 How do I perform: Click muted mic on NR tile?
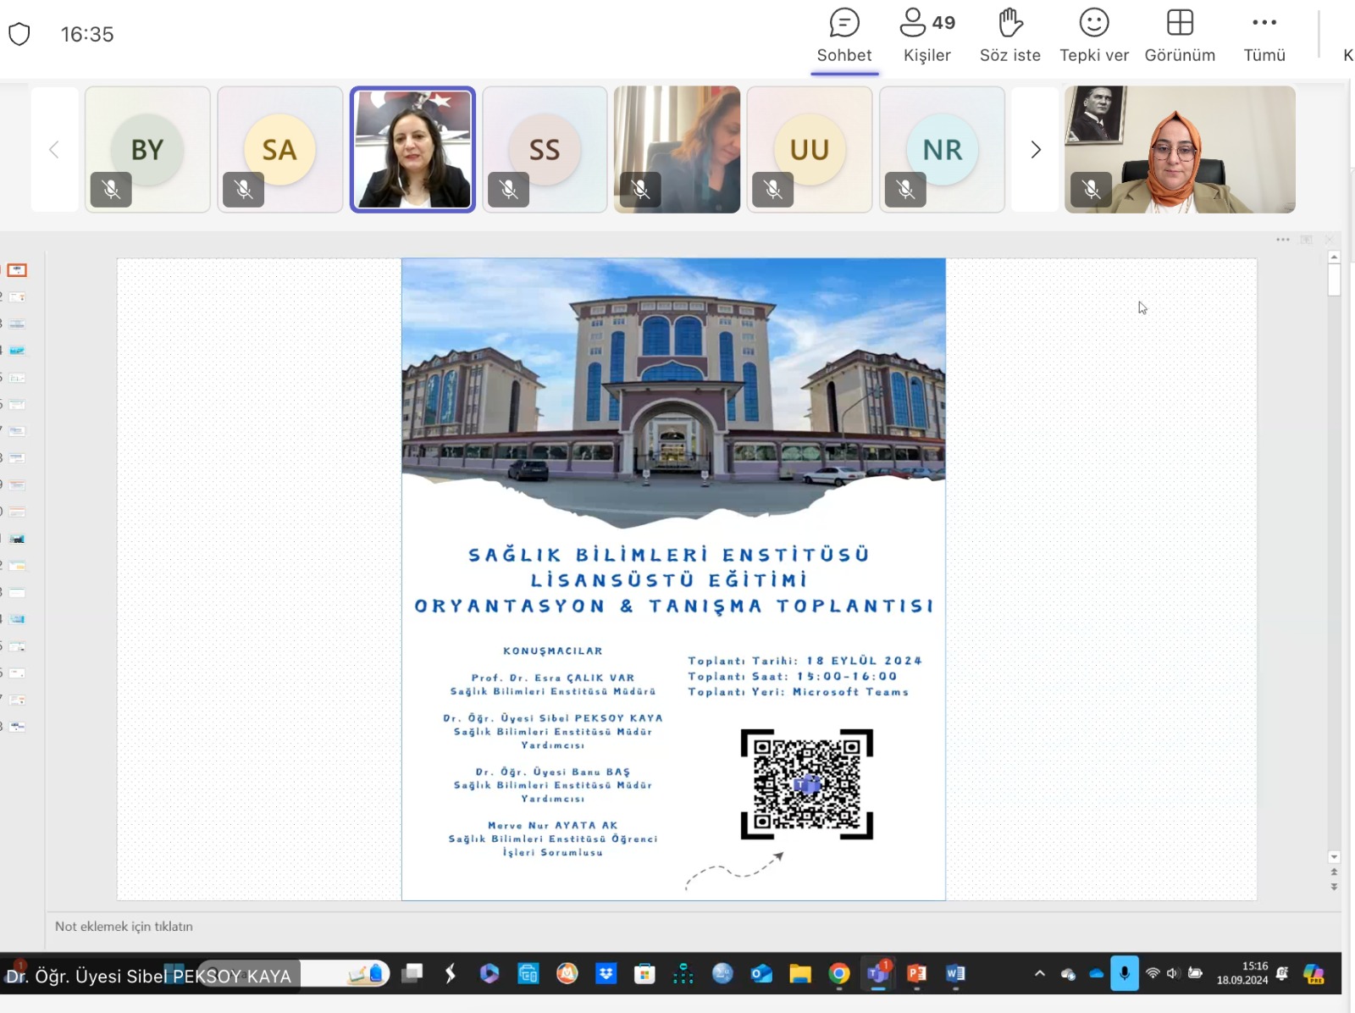click(905, 190)
